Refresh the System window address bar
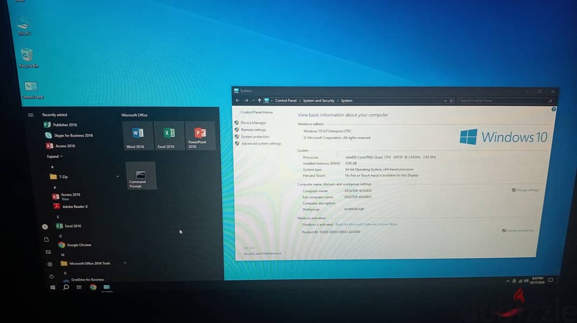Screen dimensions: 577x323 pyautogui.click(x=451, y=101)
